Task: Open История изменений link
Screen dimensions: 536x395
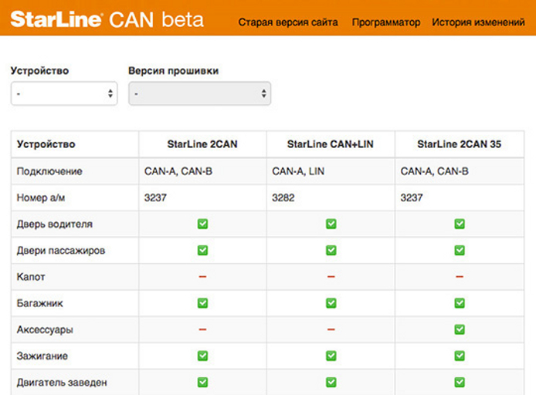Action: click(478, 22)
